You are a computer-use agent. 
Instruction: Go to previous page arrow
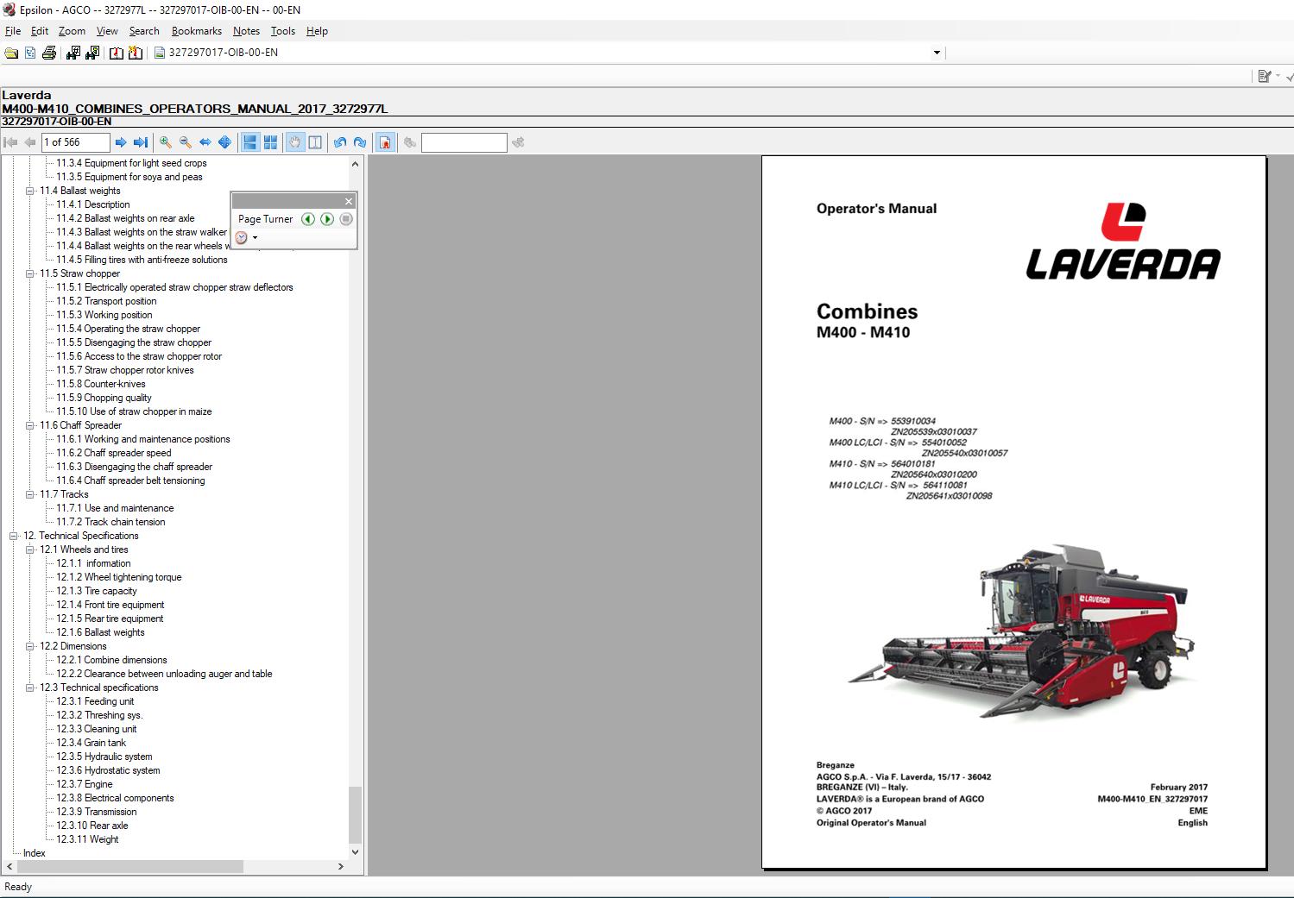point(30,142)
